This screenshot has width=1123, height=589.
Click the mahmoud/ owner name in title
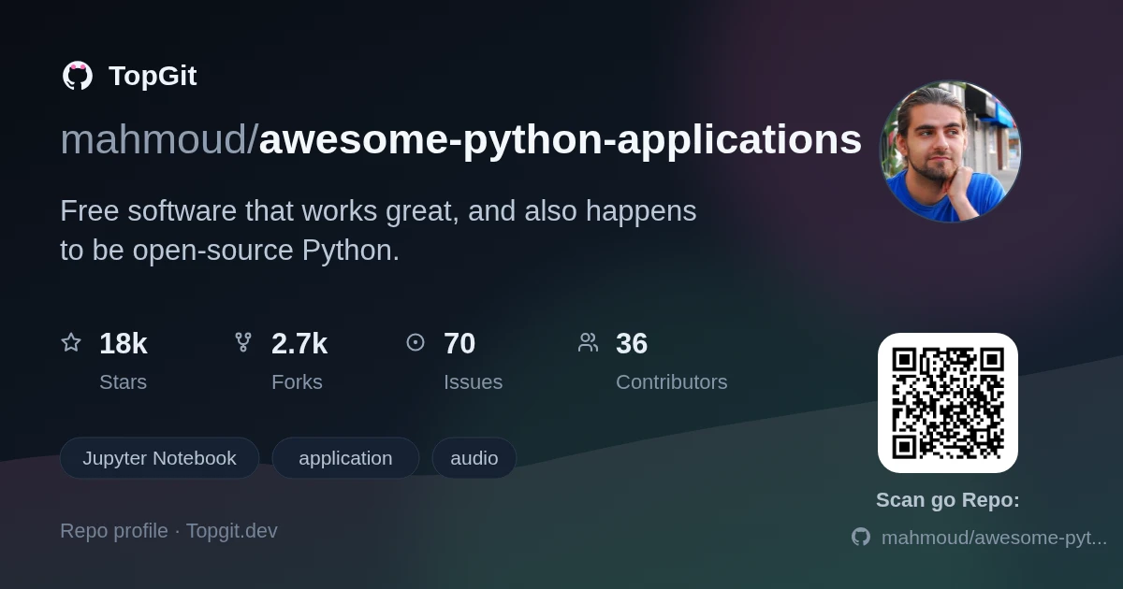click(159, 140)
